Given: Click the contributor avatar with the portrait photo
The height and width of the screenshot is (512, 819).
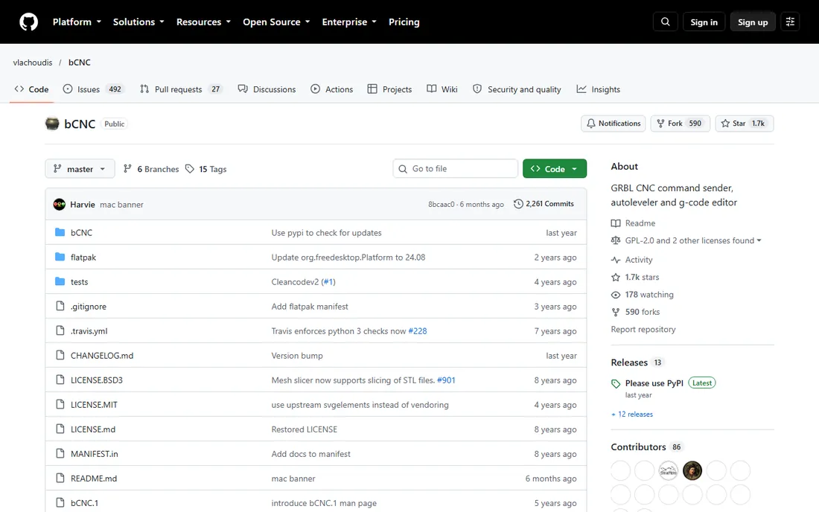Looking at the screenshot, I should pos(692,471).
